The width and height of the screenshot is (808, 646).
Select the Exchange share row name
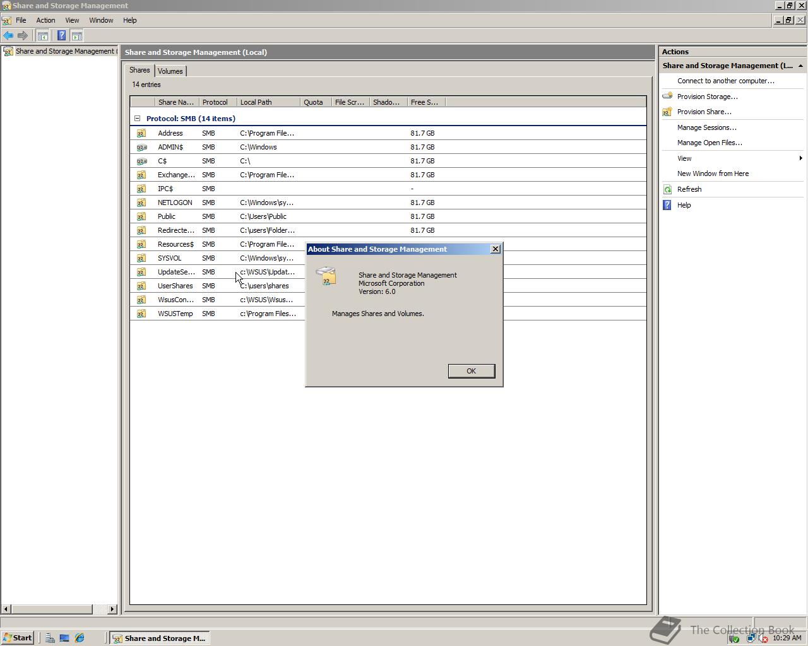click(176, 175)
